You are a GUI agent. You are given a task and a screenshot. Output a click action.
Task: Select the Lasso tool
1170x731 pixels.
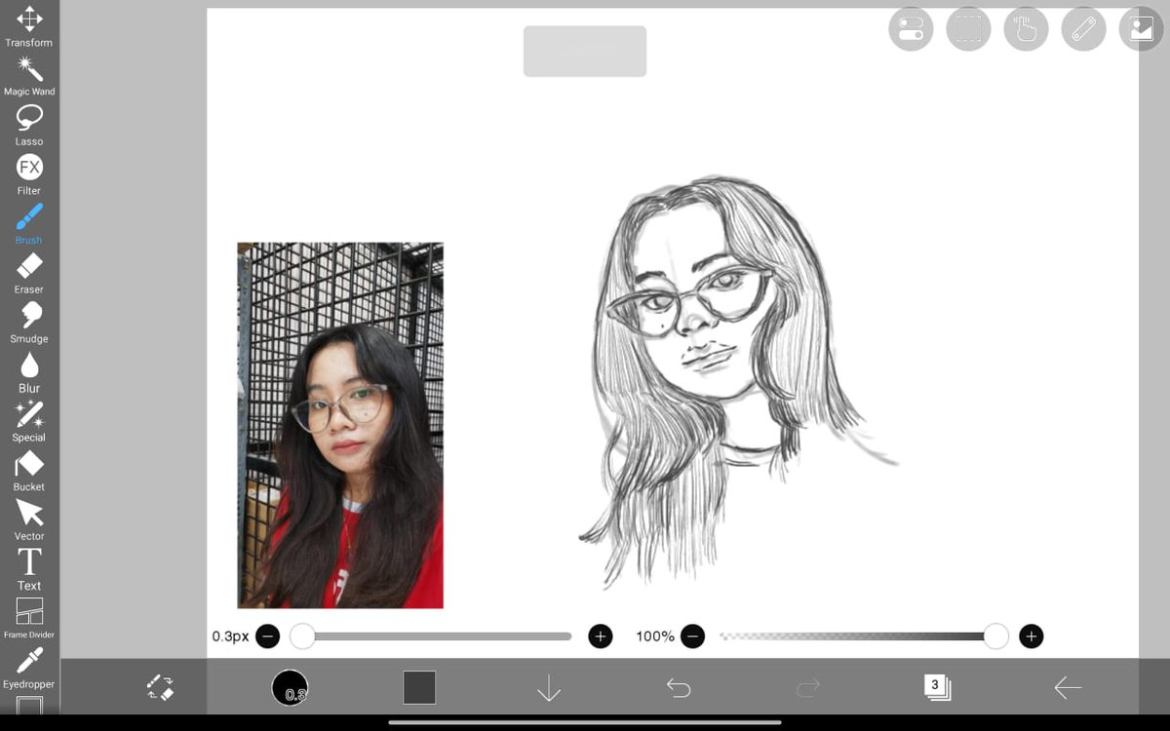click(x=29, y=126)
